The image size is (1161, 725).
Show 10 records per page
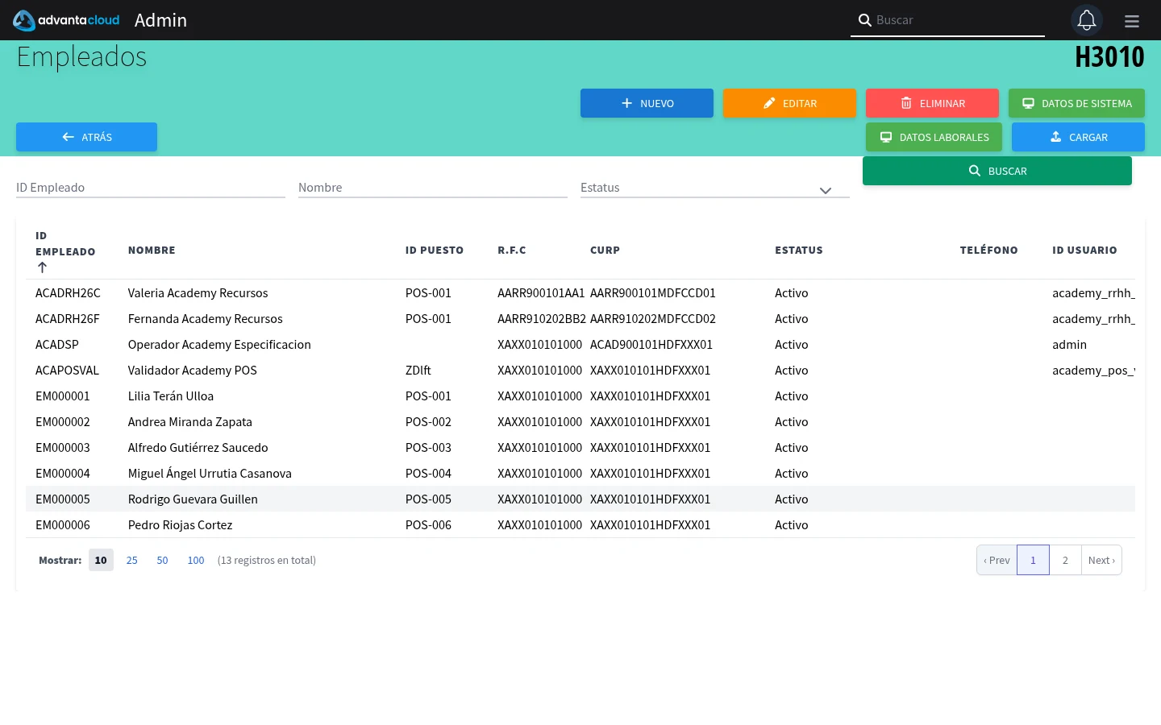click(101, 560)
